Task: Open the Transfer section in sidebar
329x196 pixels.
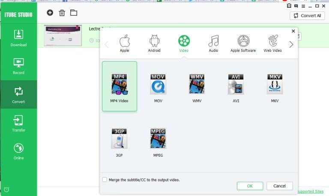Action: click(18, 123)
